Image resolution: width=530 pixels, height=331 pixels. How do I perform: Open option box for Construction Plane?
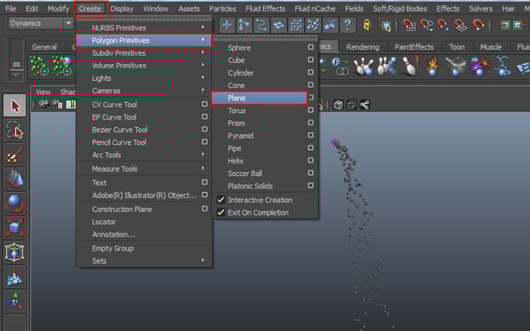[x=204, y=209]
